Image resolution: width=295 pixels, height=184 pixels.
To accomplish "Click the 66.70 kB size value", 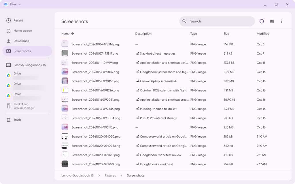I will point(229,99).
